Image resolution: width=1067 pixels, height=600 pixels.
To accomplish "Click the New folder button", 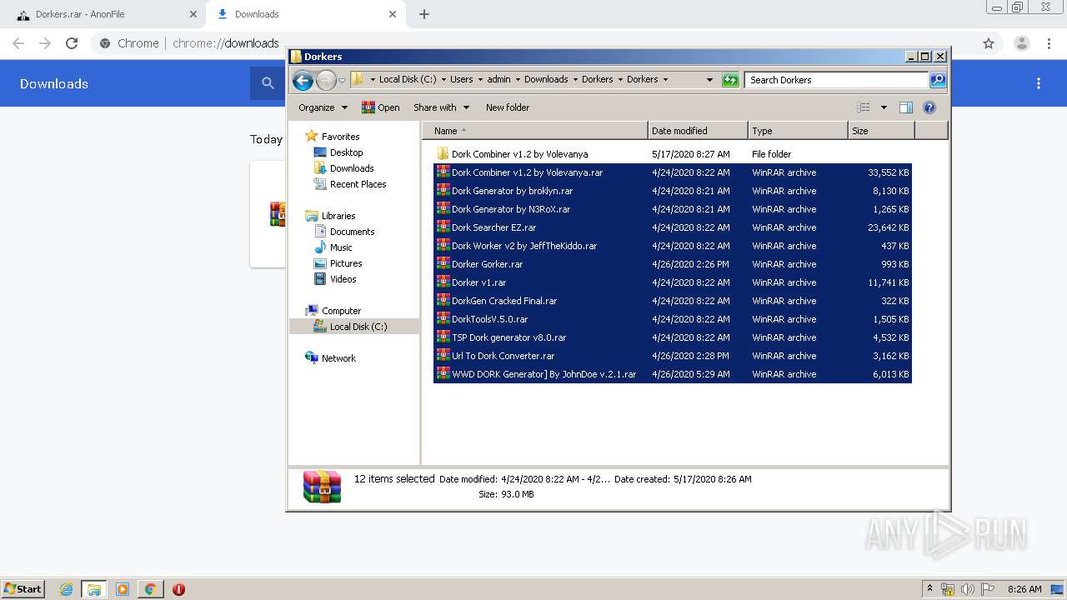I will pos(508,107).
